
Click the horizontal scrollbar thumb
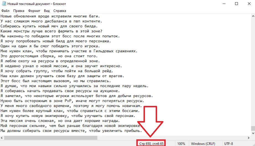coord(51,138)
